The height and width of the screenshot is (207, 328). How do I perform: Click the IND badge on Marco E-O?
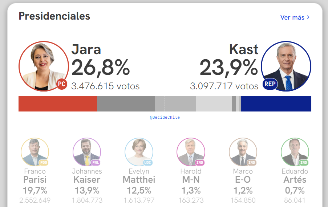pos(252,162)
